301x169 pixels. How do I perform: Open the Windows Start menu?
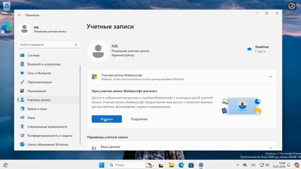(x=102, y=165)
